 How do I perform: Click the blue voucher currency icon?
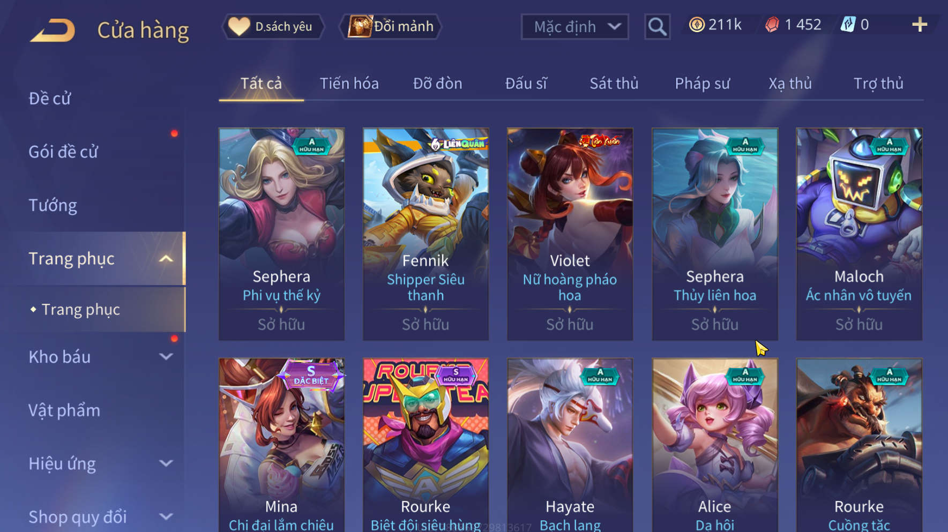point(848,25)
